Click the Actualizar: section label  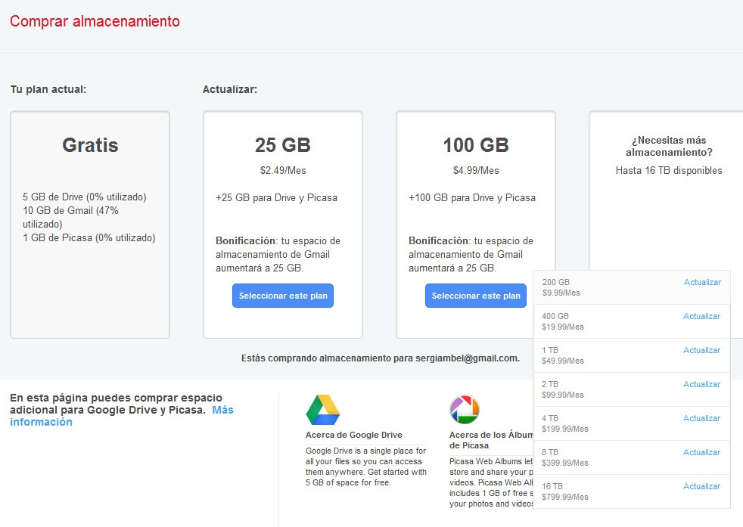[230, 89]
